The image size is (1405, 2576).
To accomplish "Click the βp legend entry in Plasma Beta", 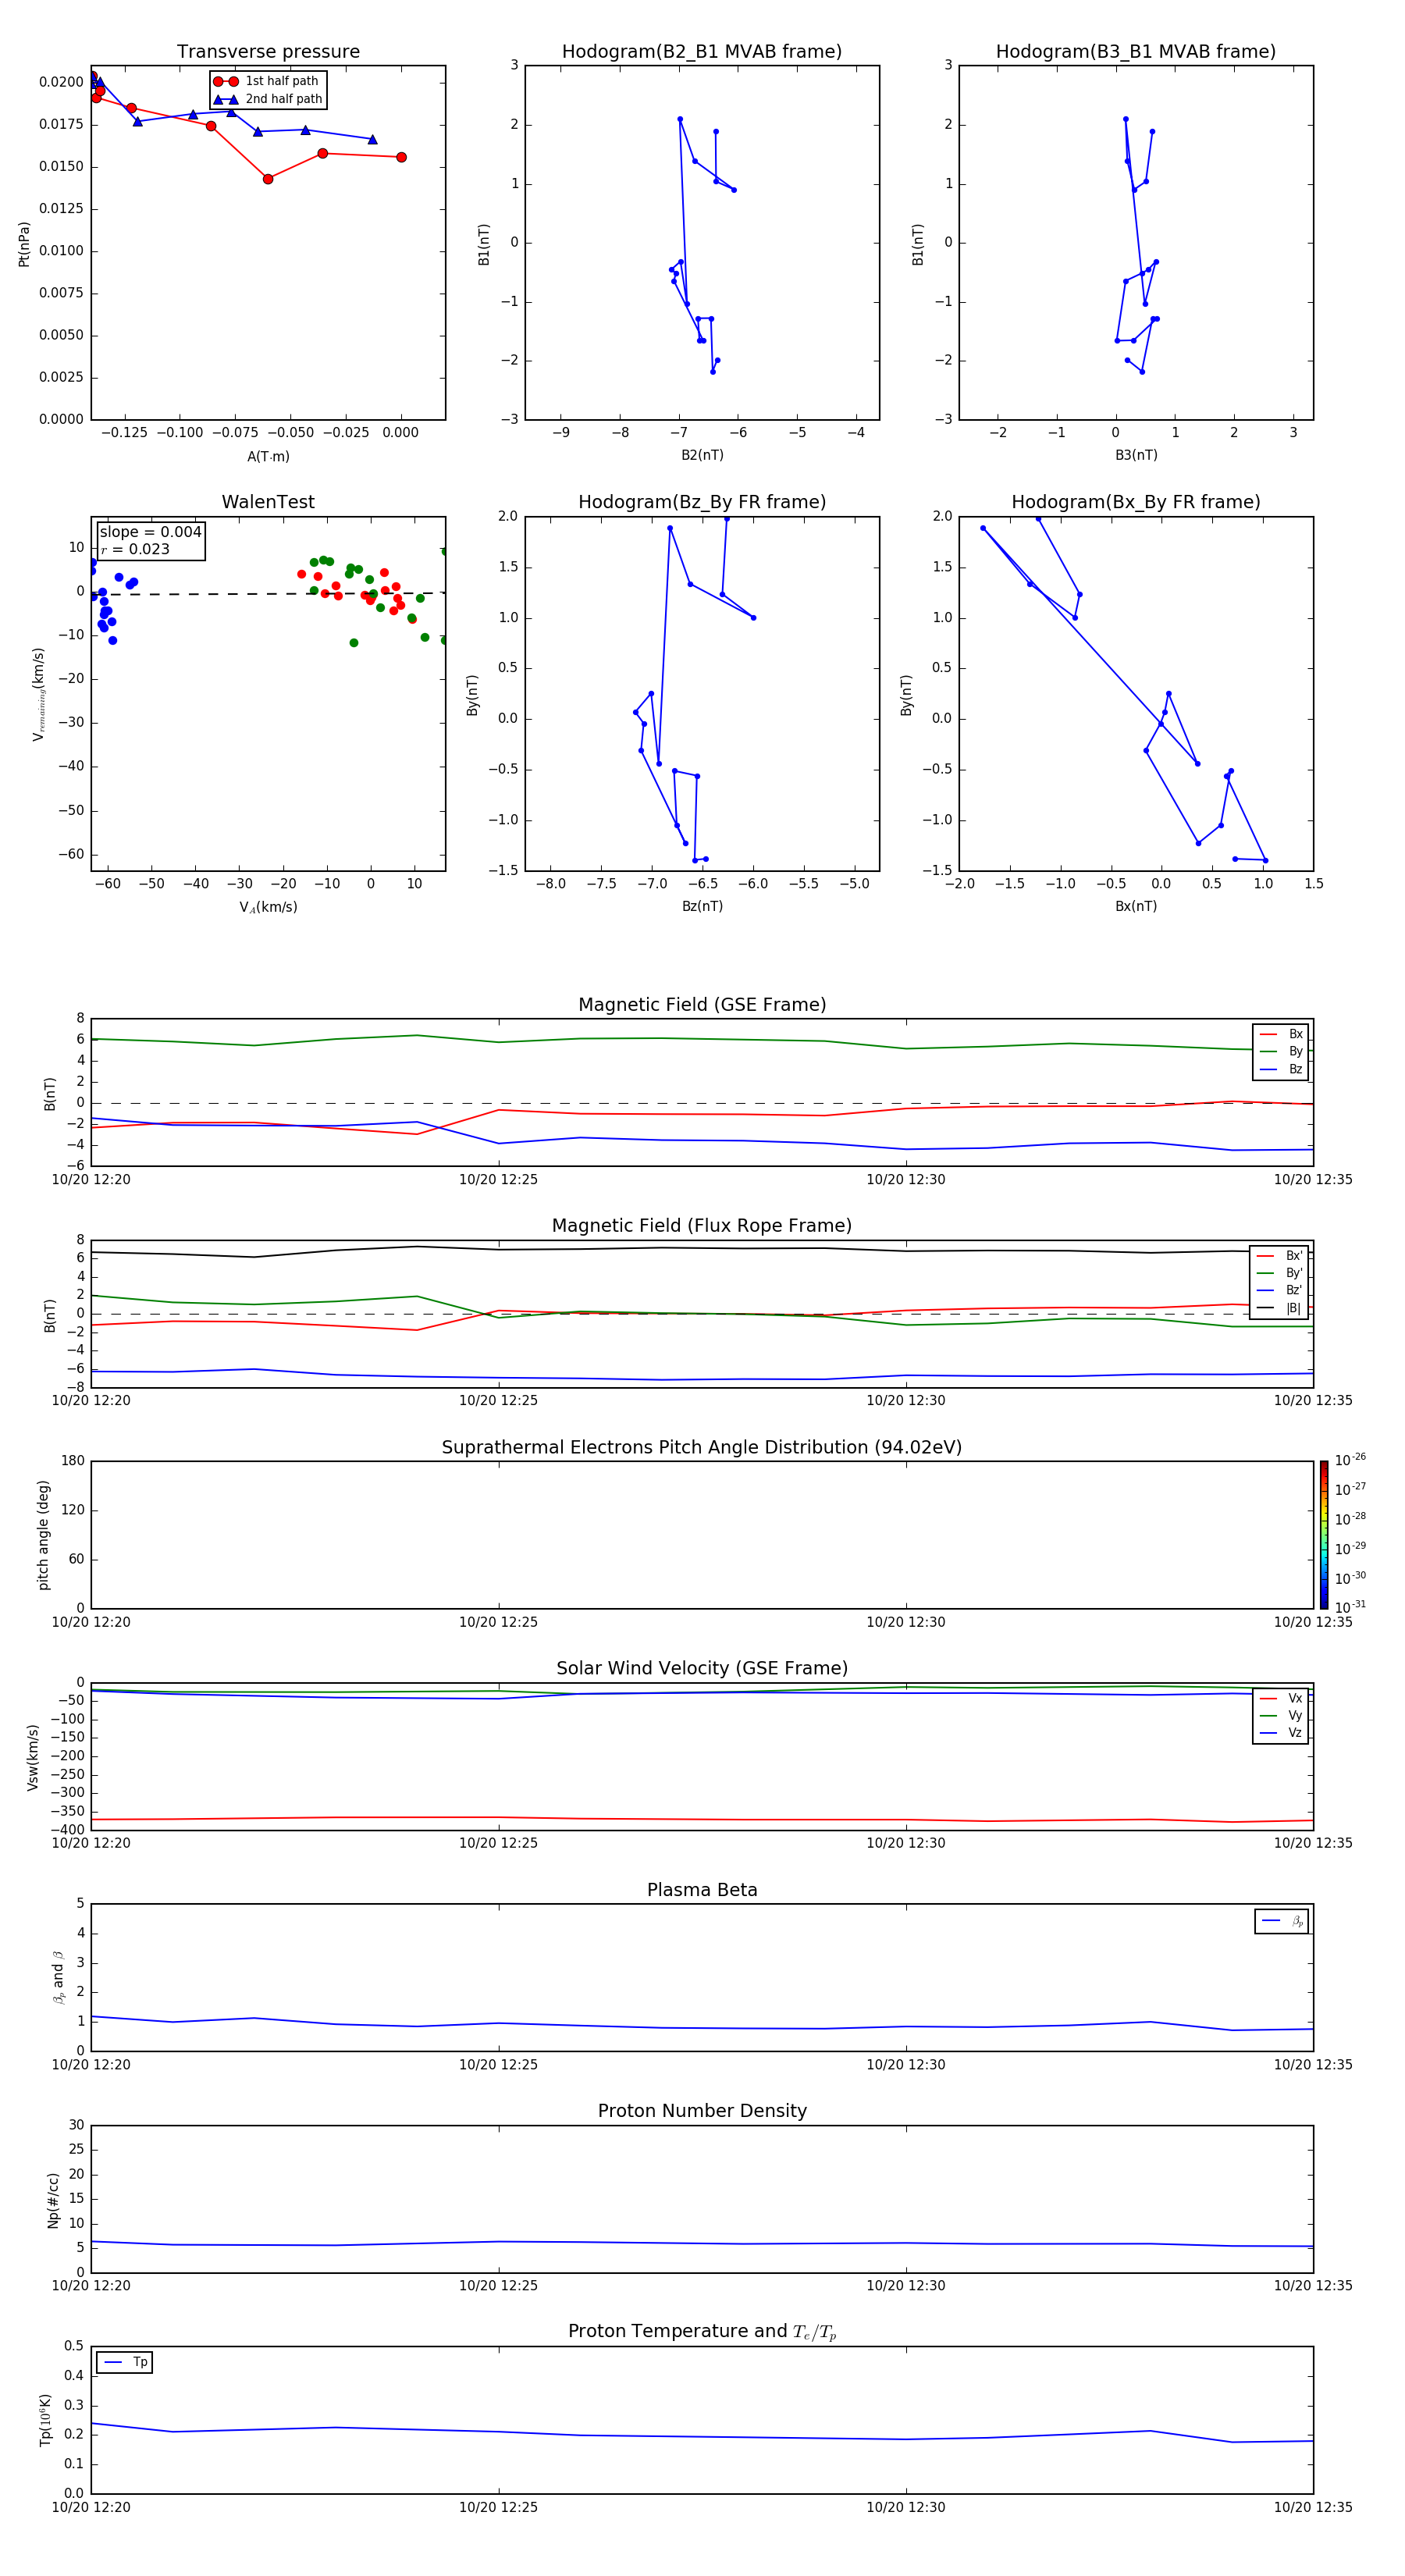I will click(x=1282, y=1921).
